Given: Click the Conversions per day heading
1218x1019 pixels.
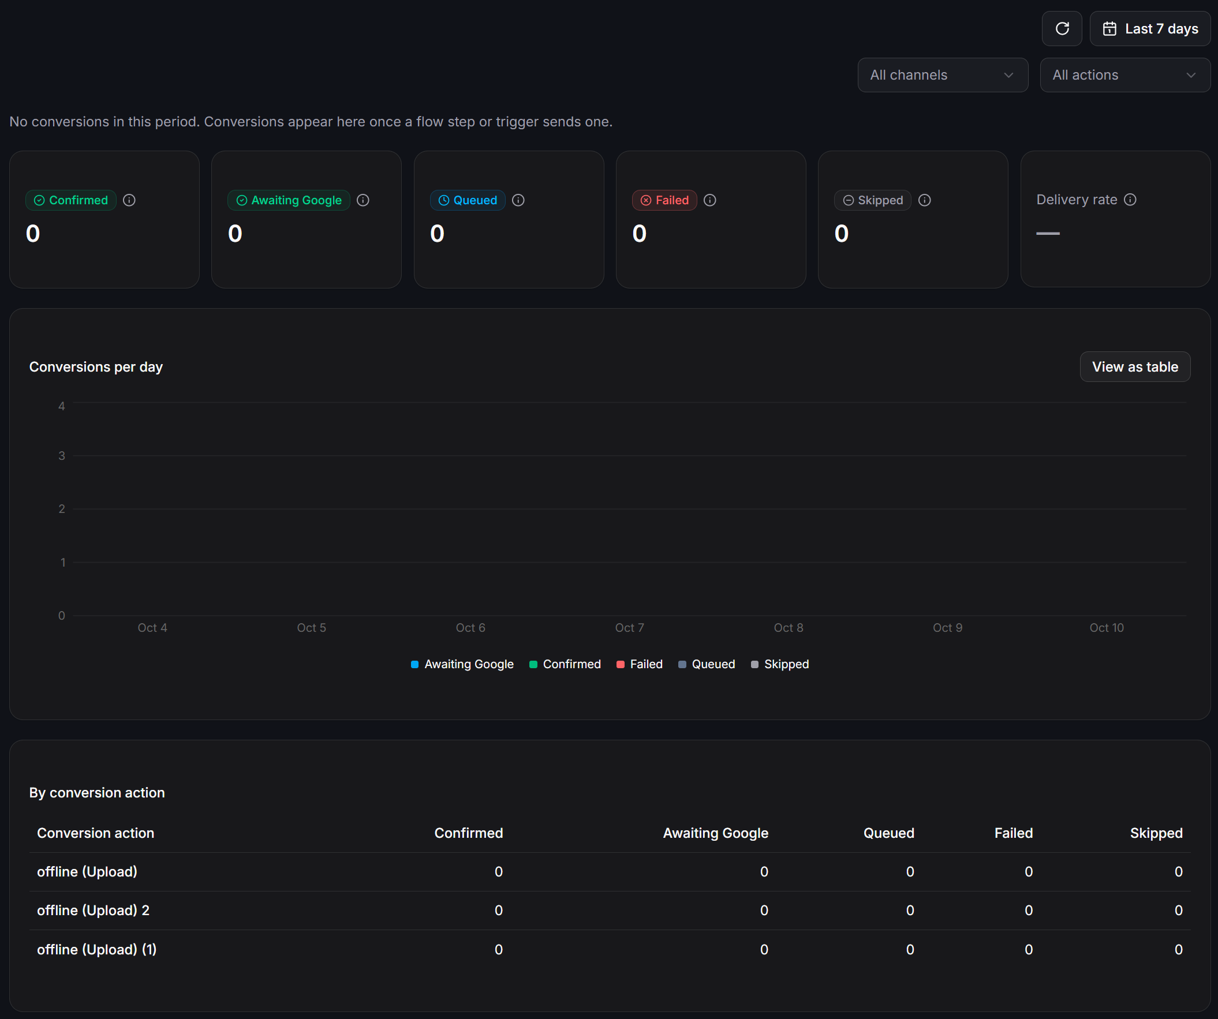Looking at the screenshot, I should point(96,367).
